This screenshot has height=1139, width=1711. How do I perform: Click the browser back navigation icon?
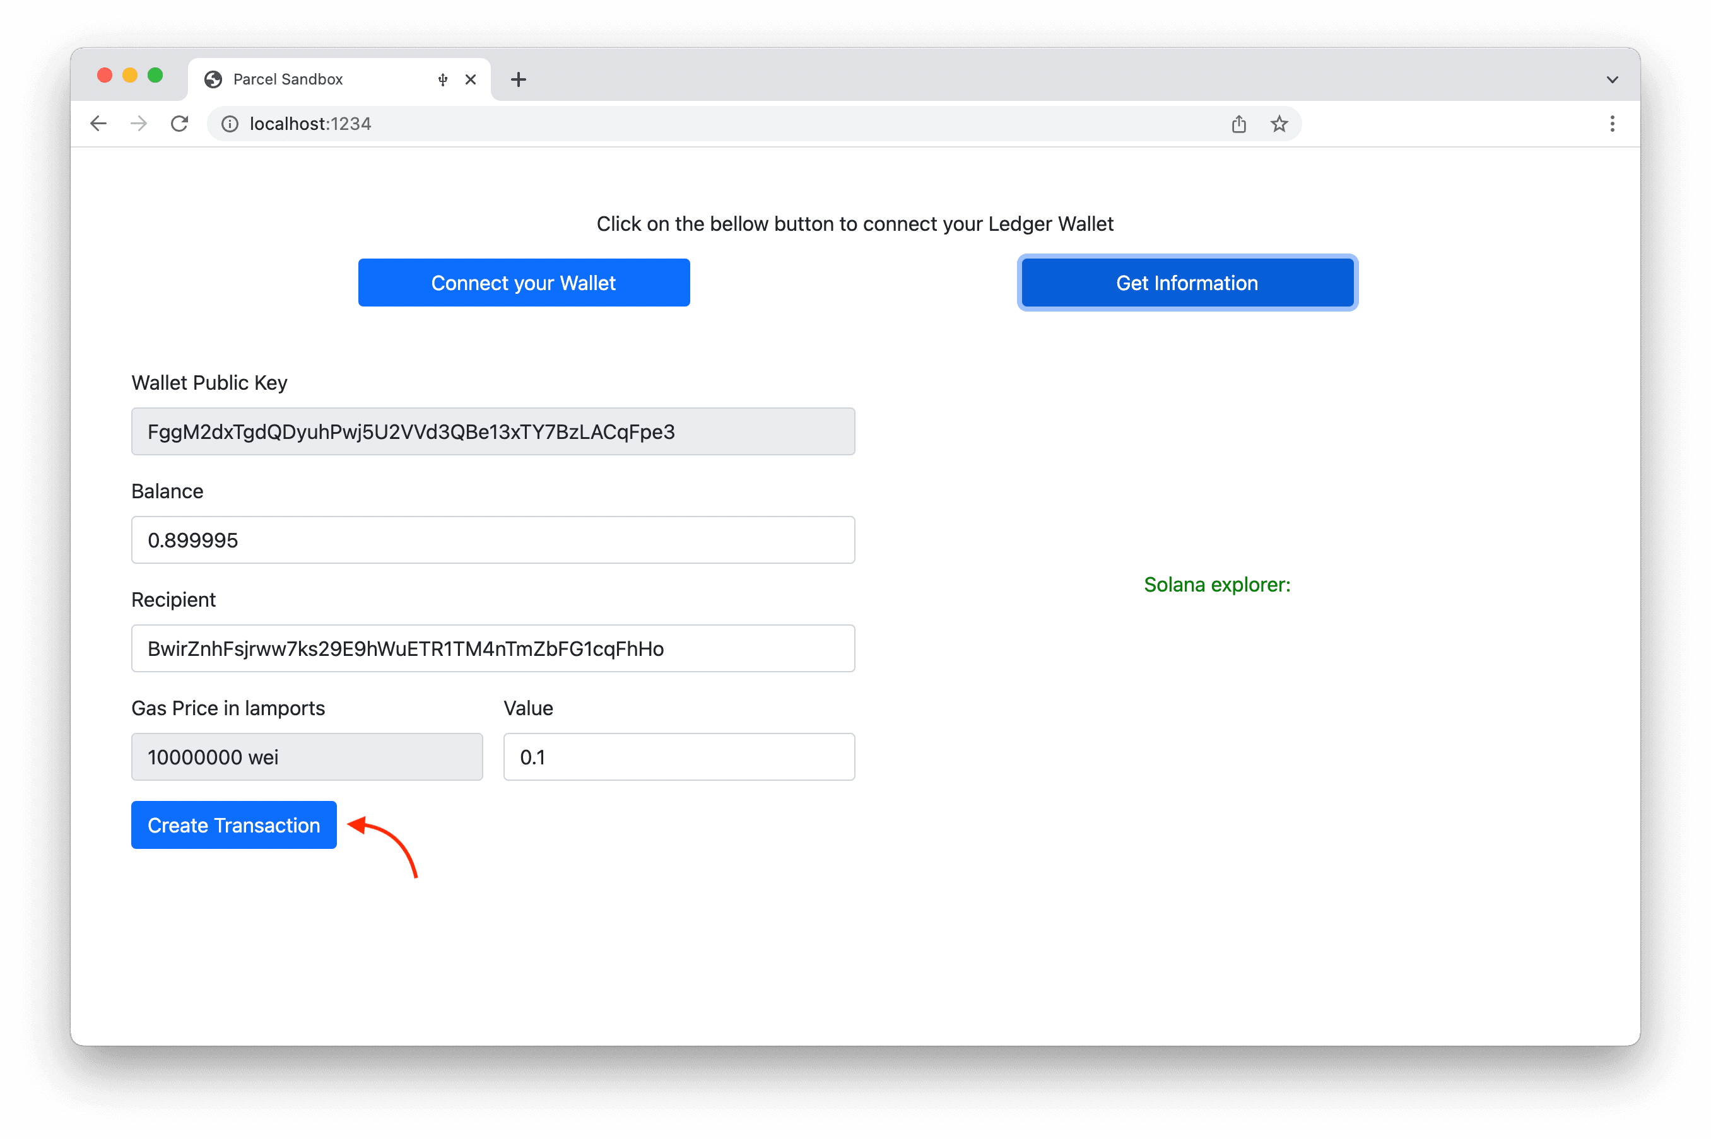(x=100, y=124)
